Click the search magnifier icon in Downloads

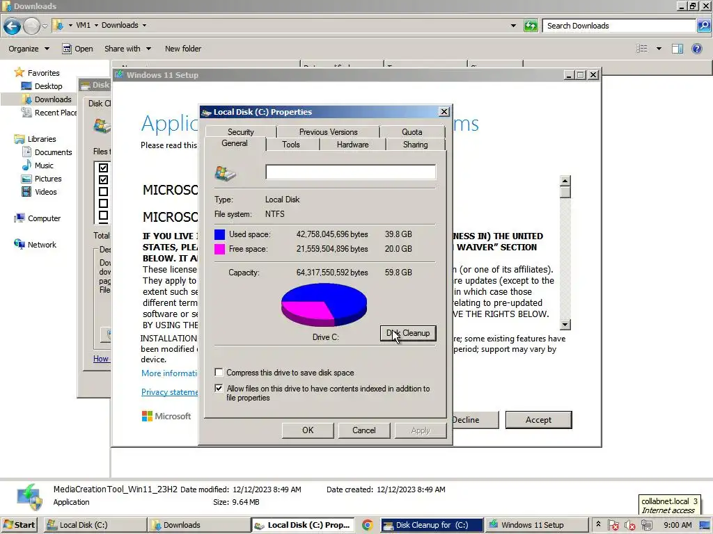pyautogui.click(x=703, y=26)
